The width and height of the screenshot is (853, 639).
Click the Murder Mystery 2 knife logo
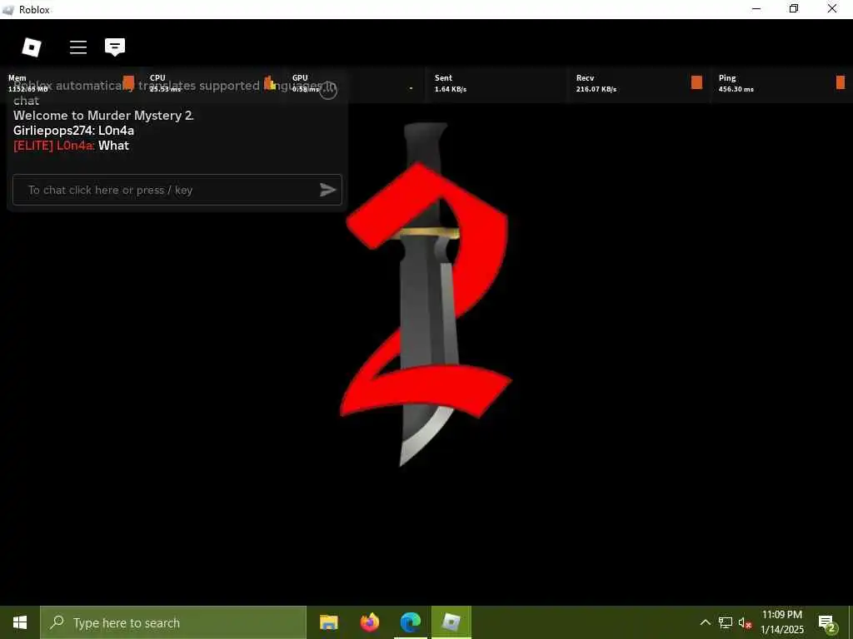click(x=426, y=294)
